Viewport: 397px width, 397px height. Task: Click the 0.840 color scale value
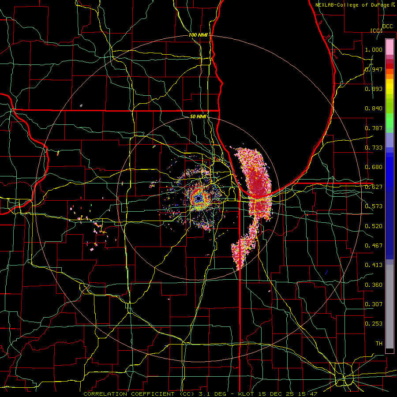click(x=374, y=109)
